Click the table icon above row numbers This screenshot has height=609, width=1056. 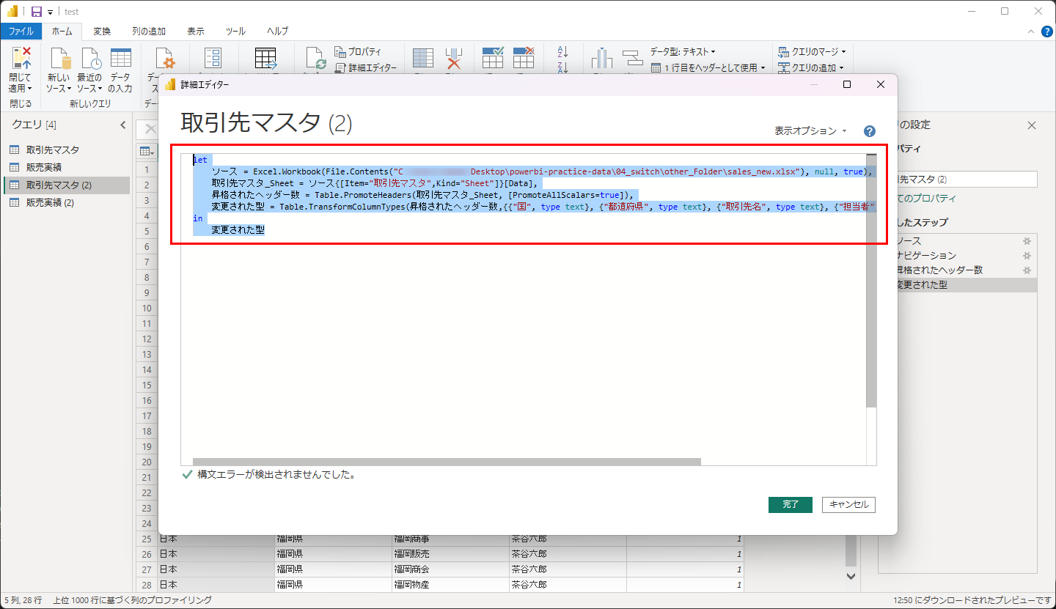[147, 152]
